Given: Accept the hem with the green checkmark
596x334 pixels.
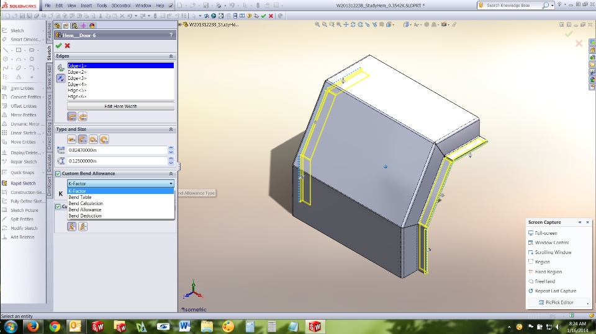Looking at the screenshot, I should pos(58,46).
